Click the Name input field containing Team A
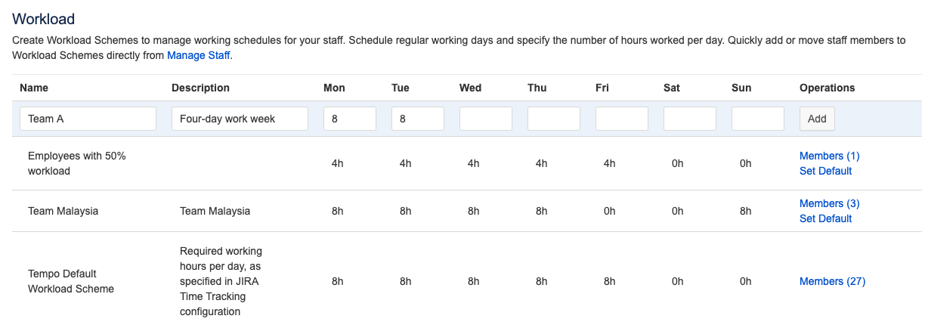This screenshot has width=925, height=325. point(92,119)
